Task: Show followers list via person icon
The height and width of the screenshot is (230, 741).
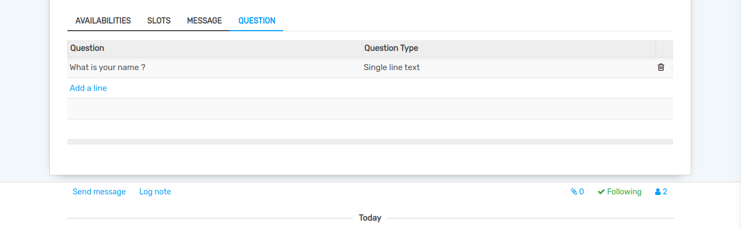Action: [658, 192]
